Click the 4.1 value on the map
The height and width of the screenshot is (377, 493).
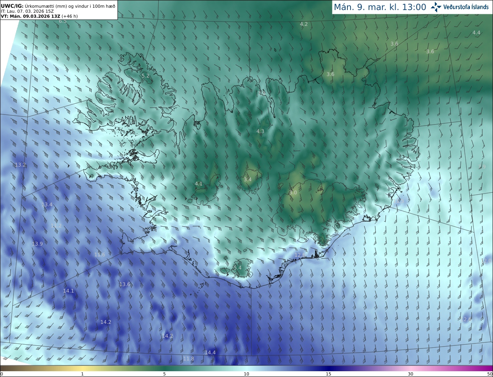click(x=199, y=184)
